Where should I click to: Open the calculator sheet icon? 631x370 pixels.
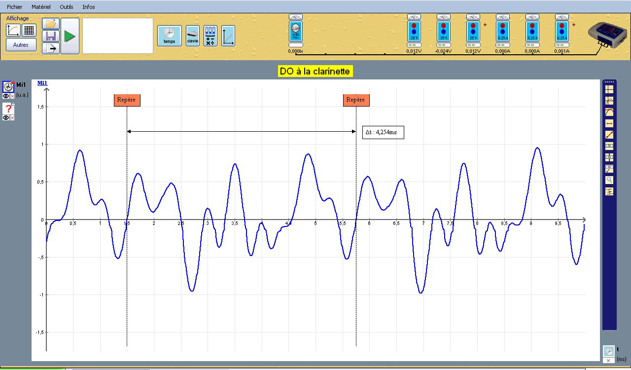tap(210, 36)
